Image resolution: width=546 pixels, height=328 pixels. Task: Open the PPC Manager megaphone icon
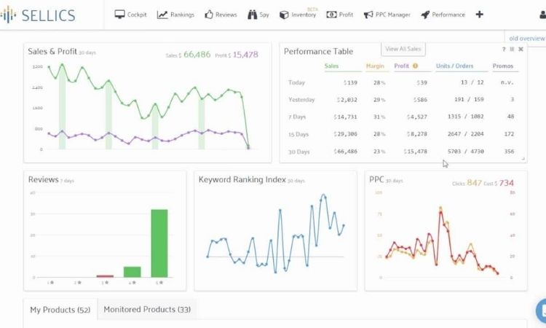click(x=368, y=15)
